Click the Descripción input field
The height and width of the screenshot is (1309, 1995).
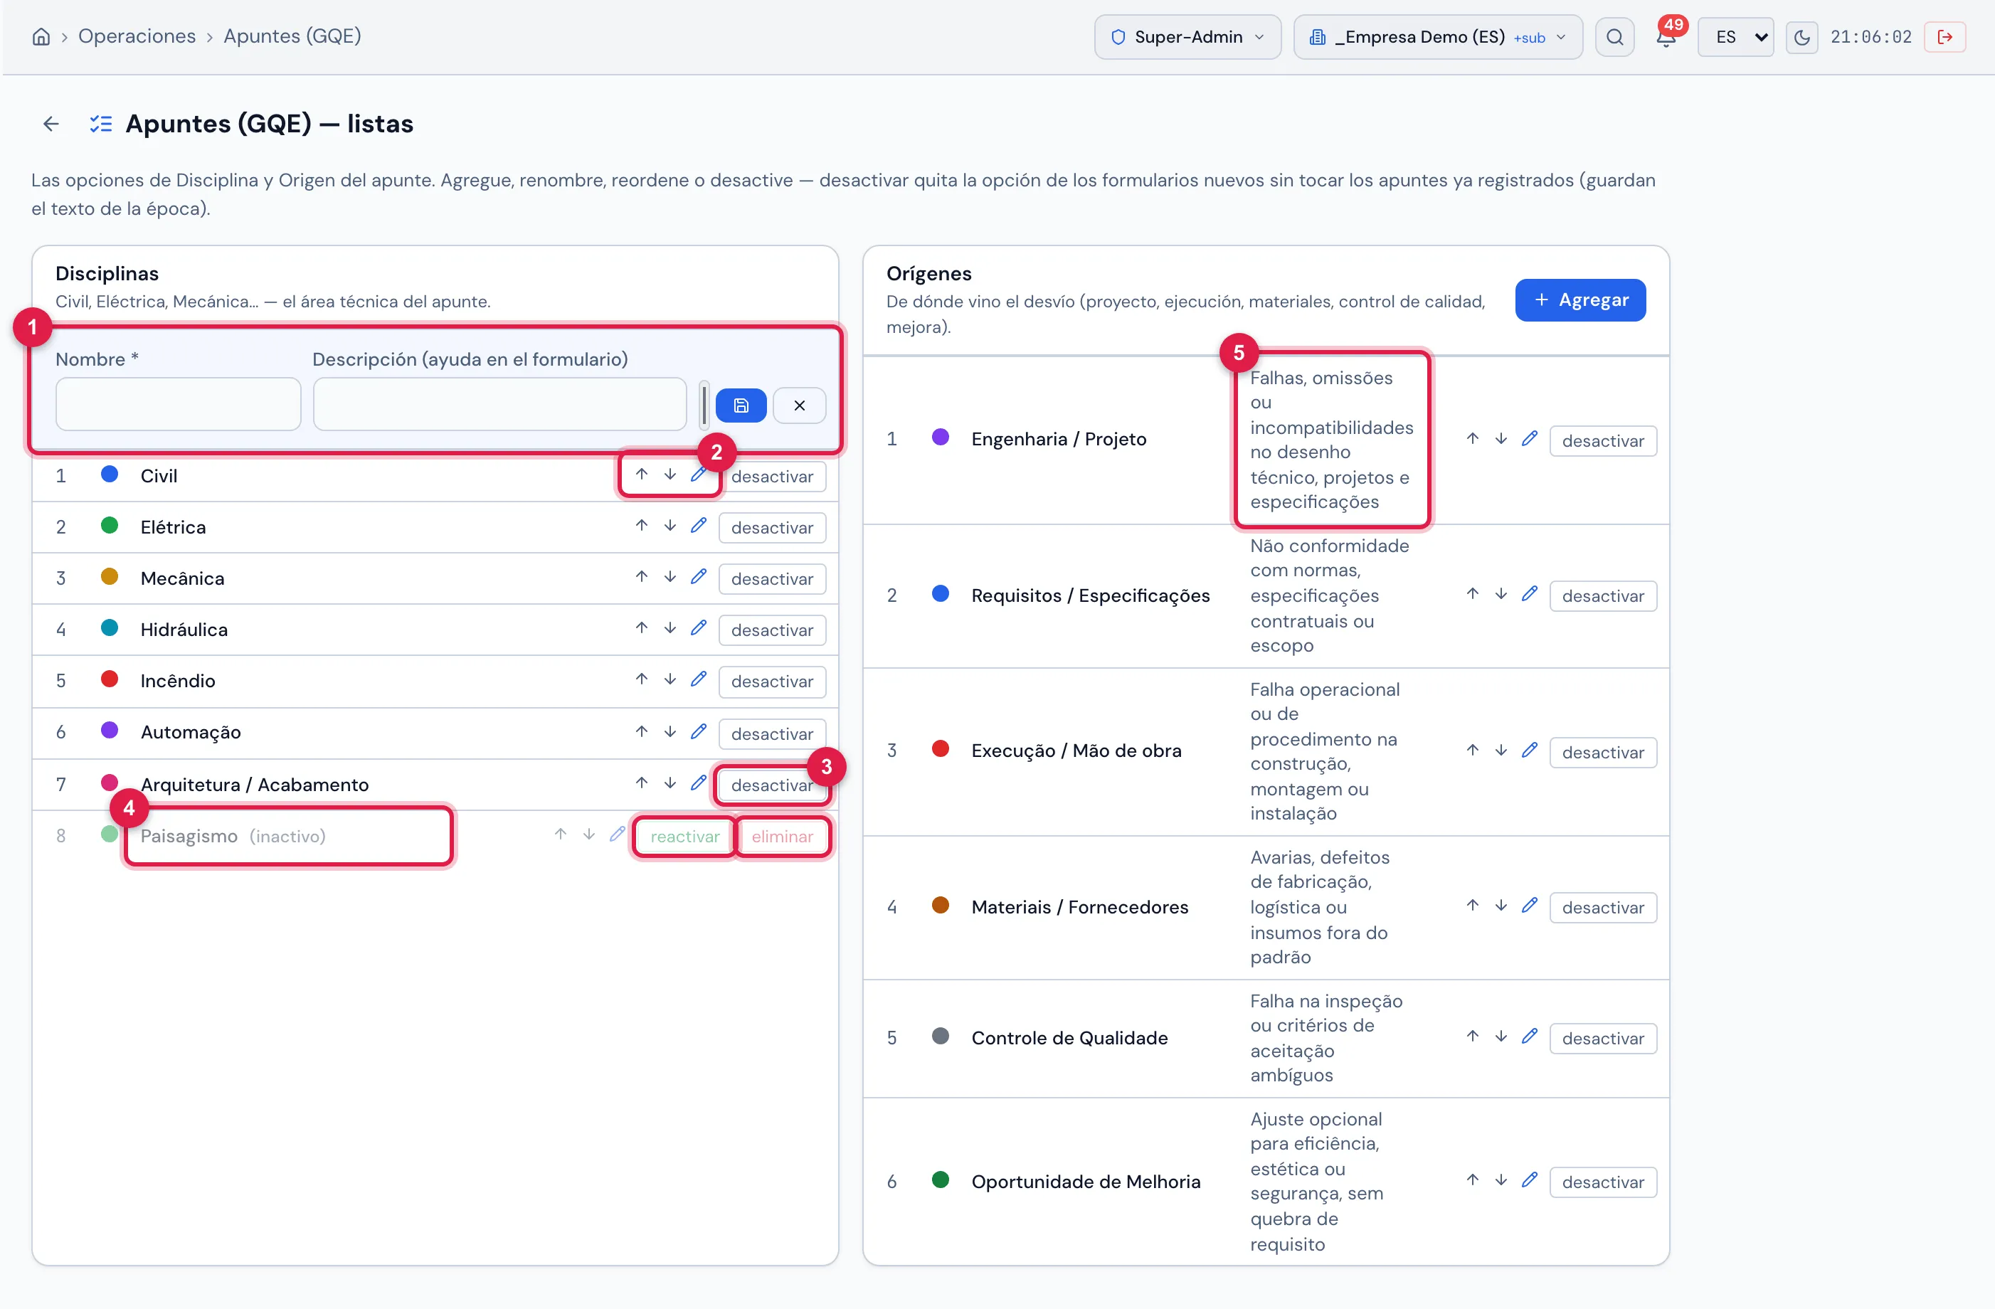click(x=499, y=404)
